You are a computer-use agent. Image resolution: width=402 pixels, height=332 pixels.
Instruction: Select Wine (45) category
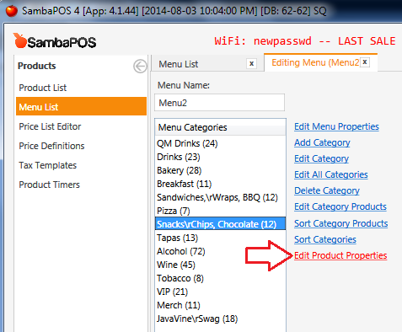pyautogui.click(x=220, y=265)
